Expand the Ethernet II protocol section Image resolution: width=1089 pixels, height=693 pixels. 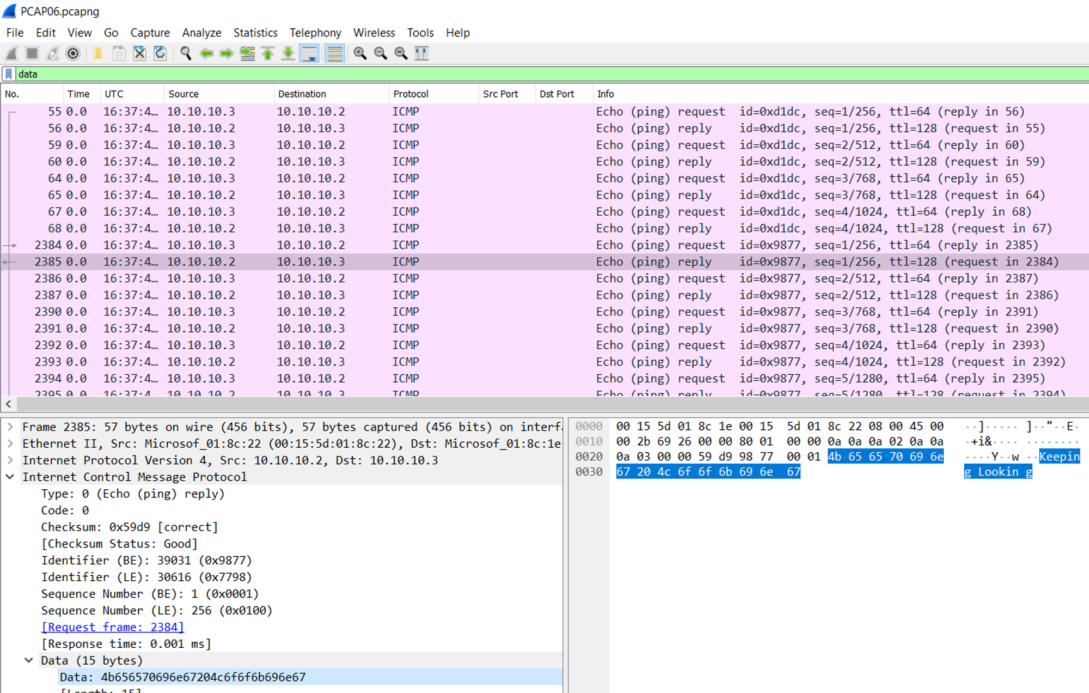click(10, 443)
